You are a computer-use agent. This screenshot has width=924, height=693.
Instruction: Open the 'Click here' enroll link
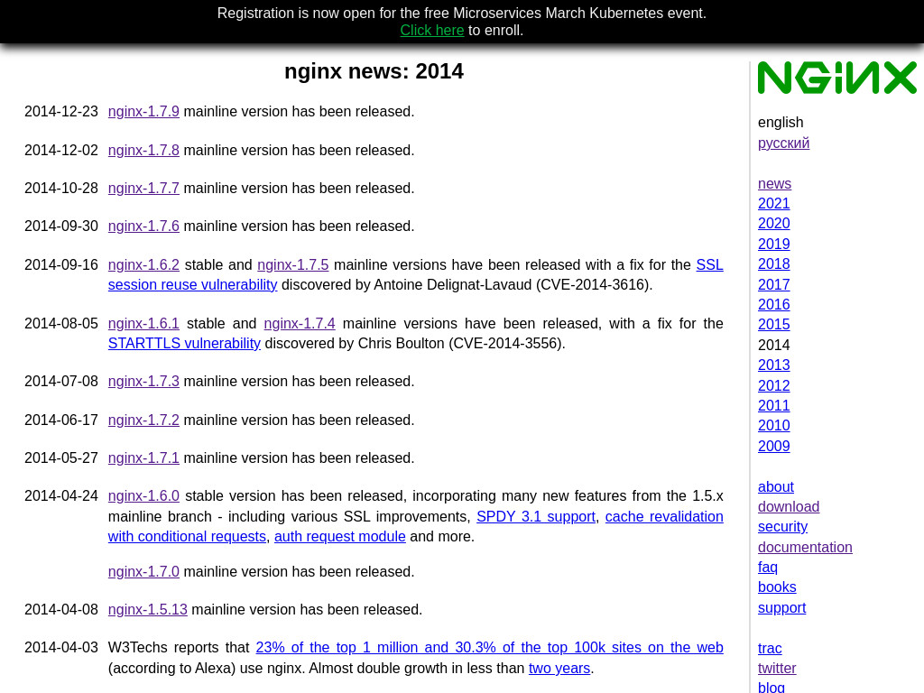[x=432, y=30]
